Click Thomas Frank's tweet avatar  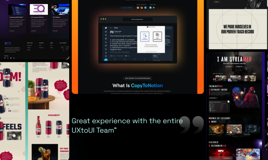112,32
